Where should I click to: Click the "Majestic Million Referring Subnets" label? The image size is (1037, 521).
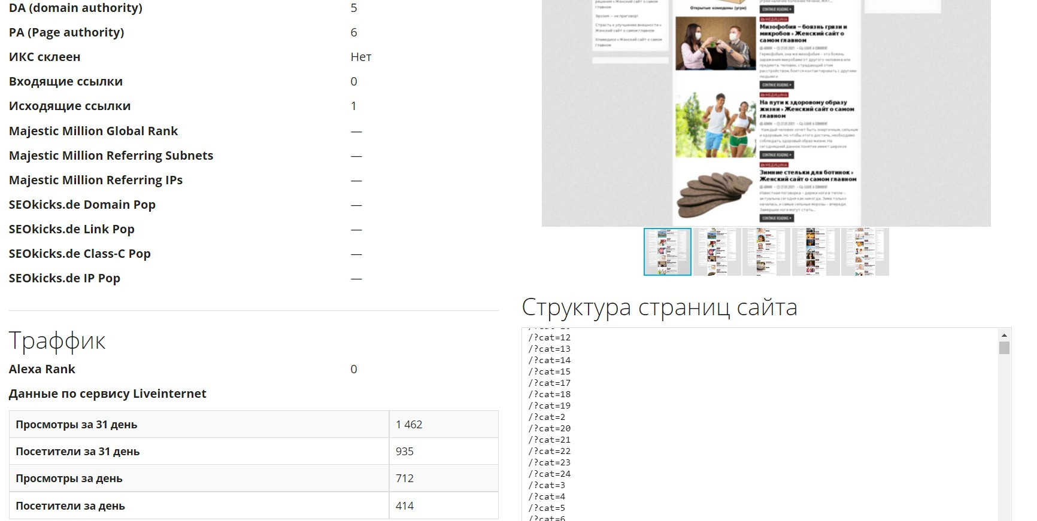point(111,156)
